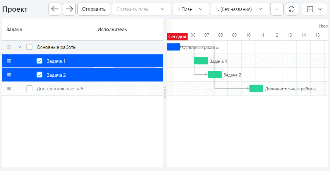Select the Задача 2 row name
This screenshot has height=171, width=330.
pos(56,75)
